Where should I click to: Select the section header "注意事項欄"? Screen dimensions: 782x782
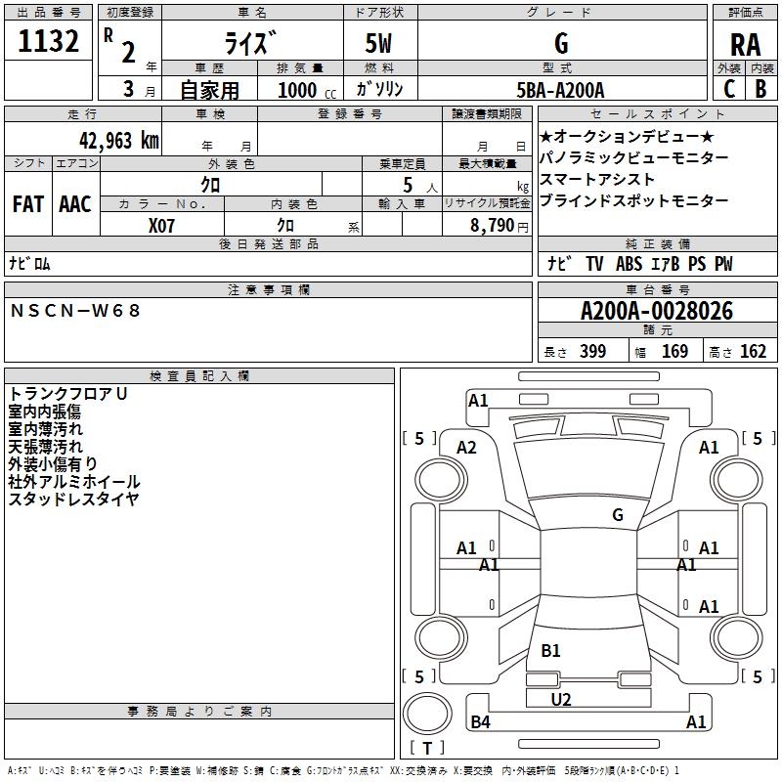pos(268,289)
